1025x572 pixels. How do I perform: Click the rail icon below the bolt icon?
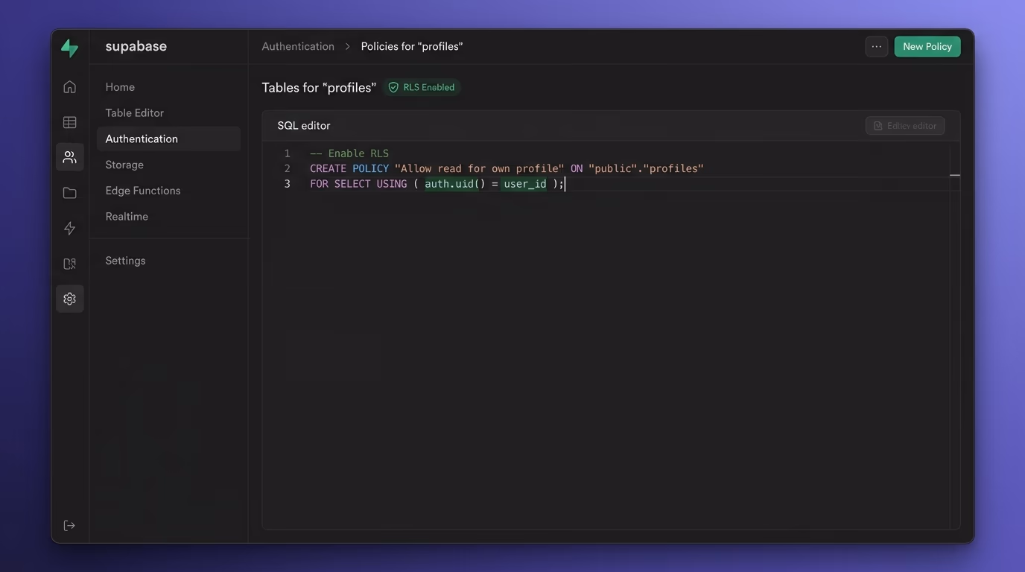pyautogui.click(x=69, y=264)
